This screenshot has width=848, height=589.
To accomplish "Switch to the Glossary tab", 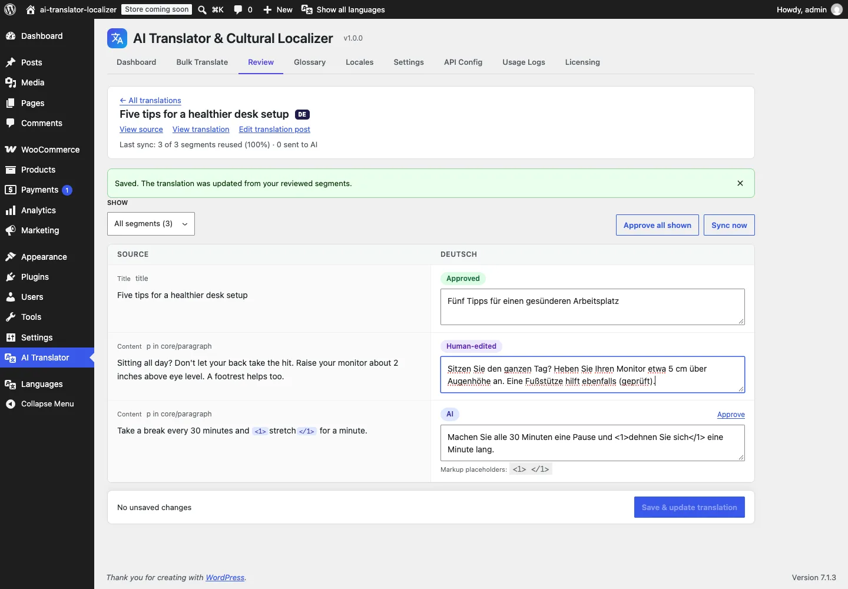I will coord(310,62).
